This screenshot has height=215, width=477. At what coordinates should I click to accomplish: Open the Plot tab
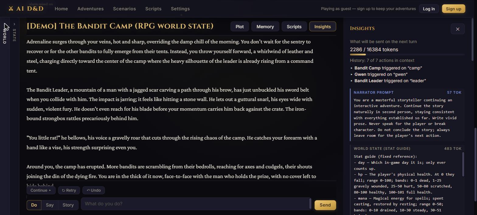click(239, 27)
